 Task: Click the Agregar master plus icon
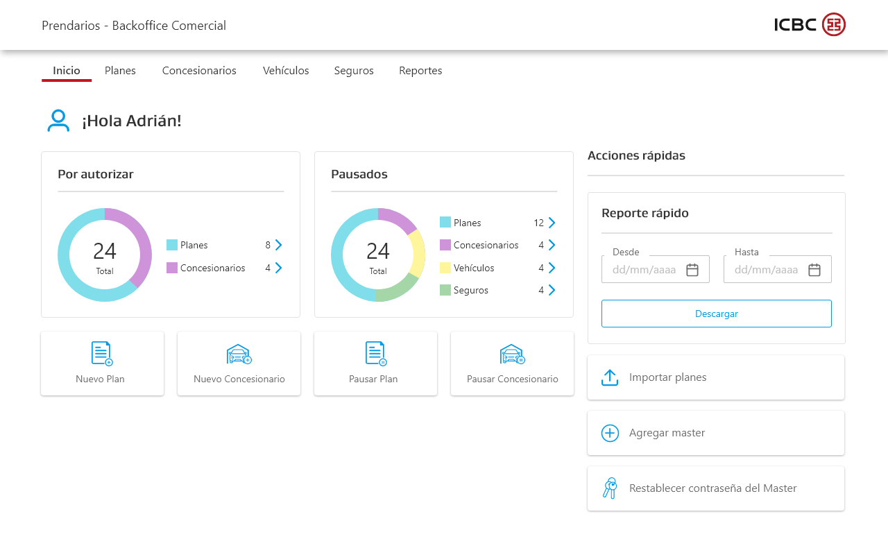coord(610,433)
